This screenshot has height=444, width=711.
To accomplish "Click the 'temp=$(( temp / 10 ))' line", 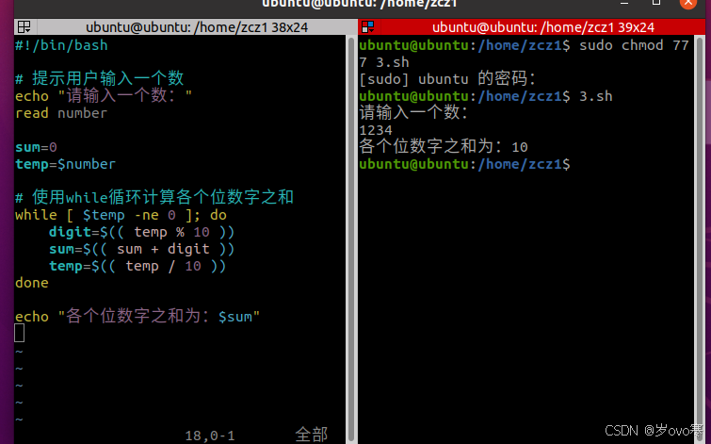I will [x=137, y=266].
